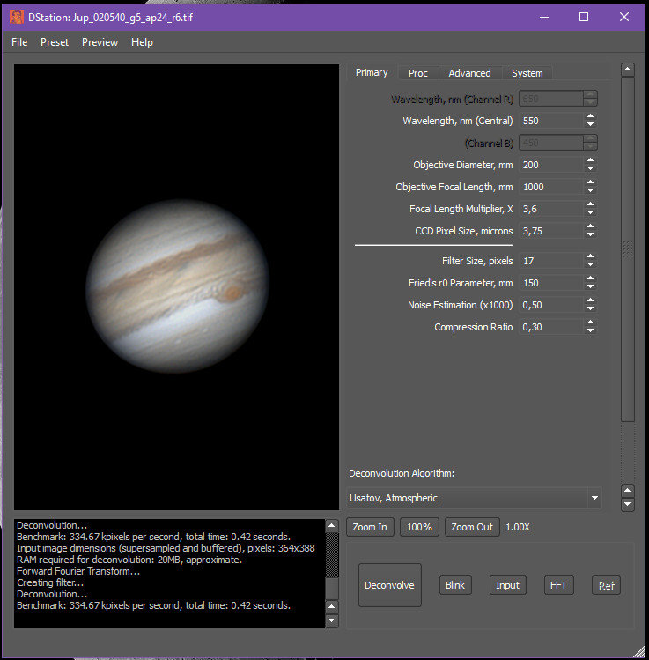649x660 pixels.
Task: Click the DStation app icon in title bar
Action: coord(17,18)
